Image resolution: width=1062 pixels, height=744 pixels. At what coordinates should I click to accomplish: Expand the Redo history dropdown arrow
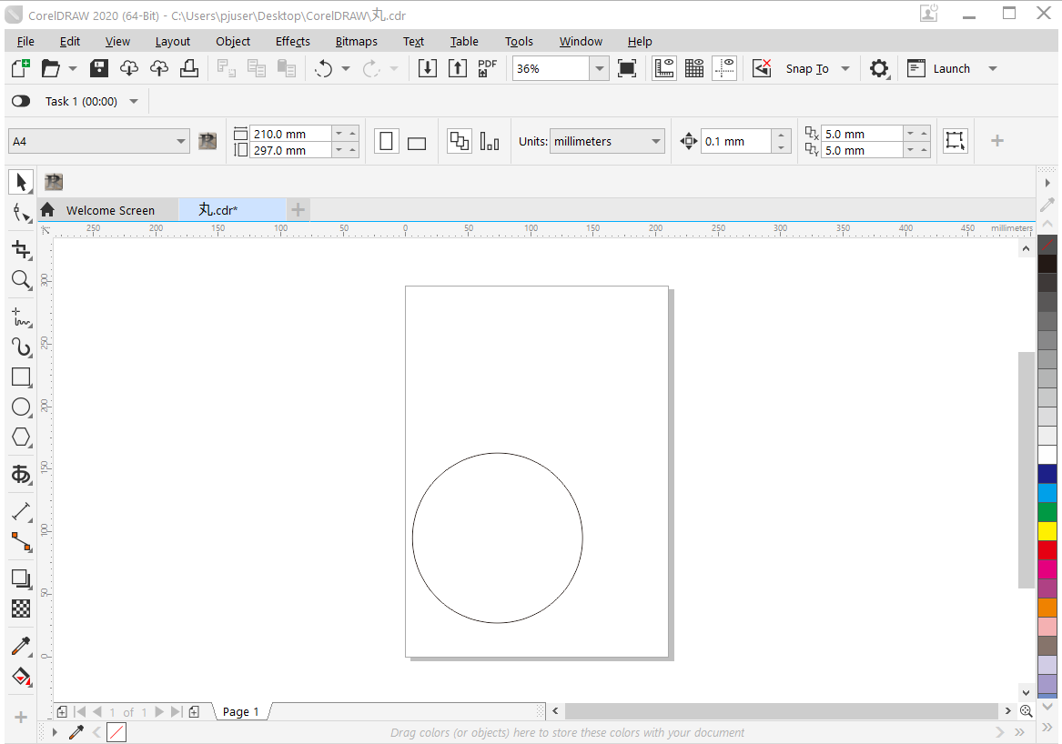click(x=394, y=68)
